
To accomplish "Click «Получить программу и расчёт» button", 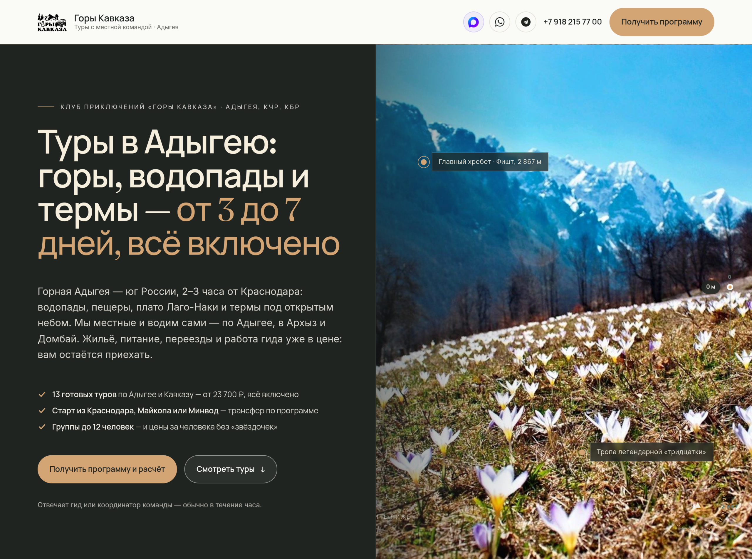I will (107, 469).
